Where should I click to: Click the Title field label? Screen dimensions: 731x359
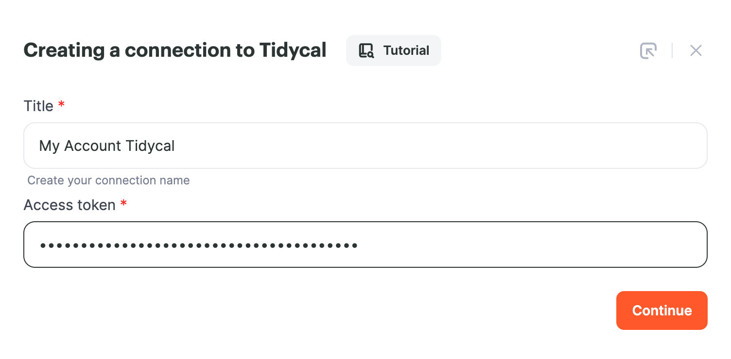pyautogui.click(x=39, y=106)
